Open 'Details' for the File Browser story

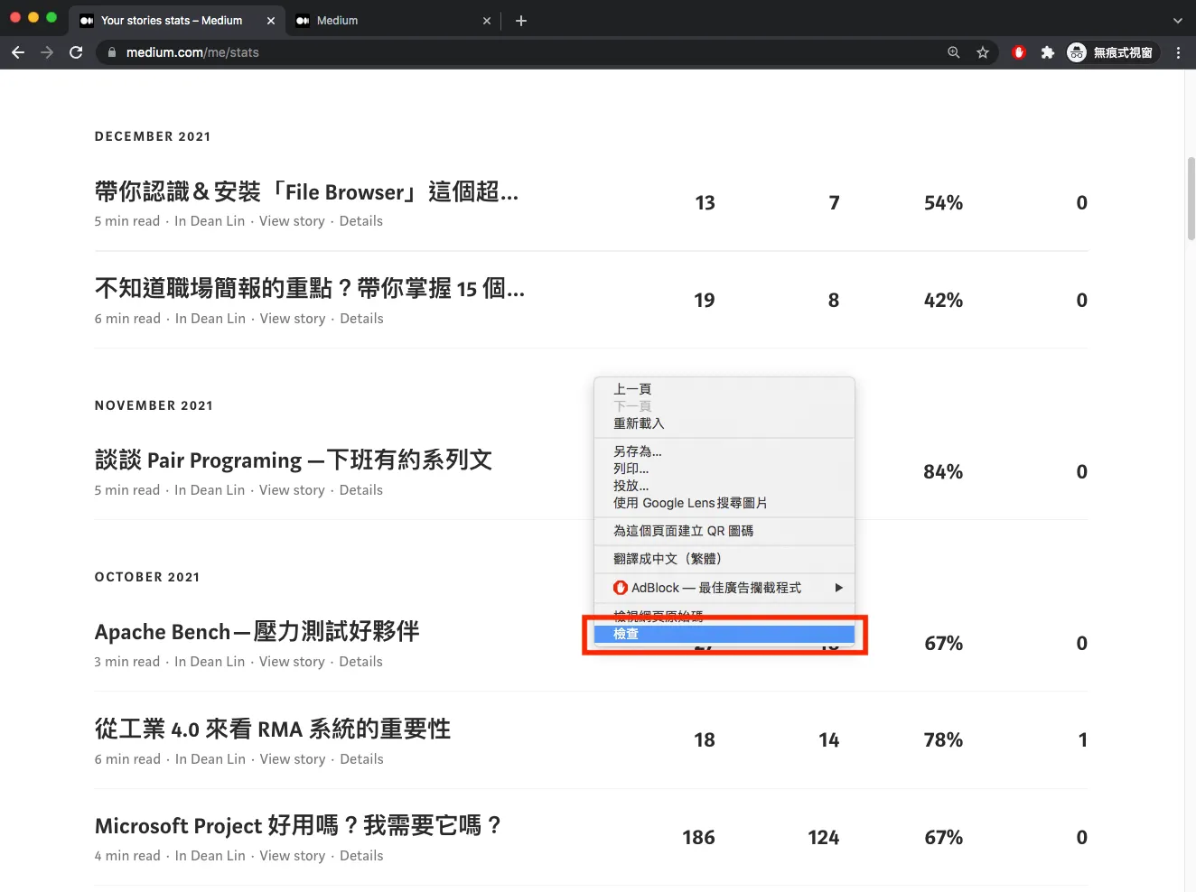point(361,221)
